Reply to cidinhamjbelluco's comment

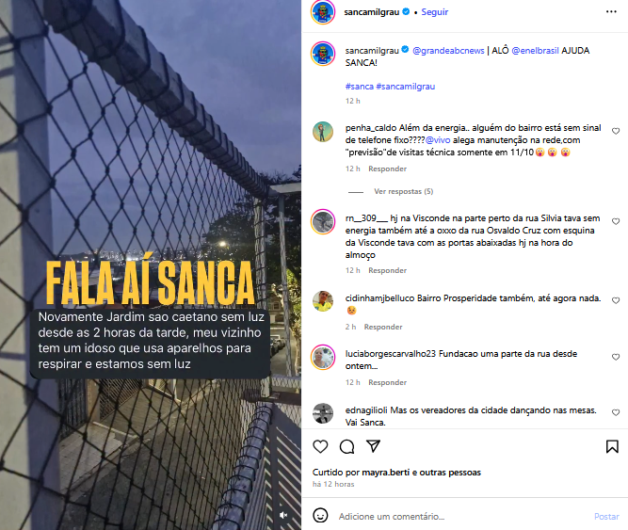[x=383, y=327]
